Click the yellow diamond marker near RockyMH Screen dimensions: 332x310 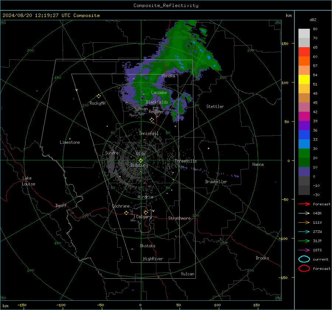(98, 96)
